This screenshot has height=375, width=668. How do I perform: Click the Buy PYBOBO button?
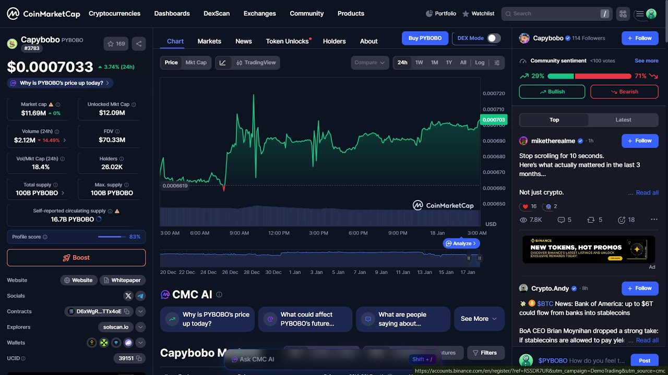point(425,38)
